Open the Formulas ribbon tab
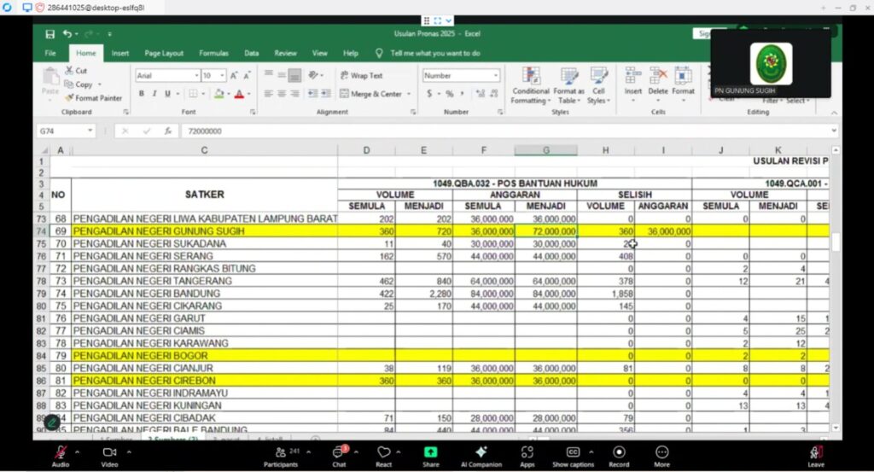Screen dimensions: 874x472 click(213, 53)
